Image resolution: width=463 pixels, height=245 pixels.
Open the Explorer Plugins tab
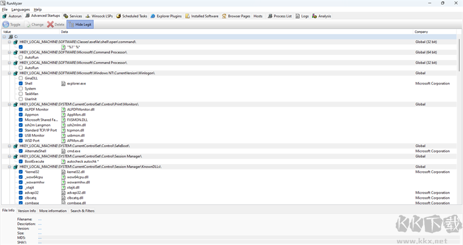[166, 16]
